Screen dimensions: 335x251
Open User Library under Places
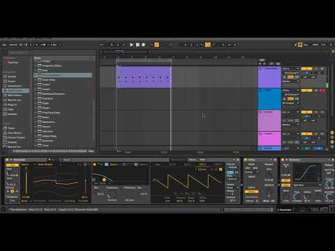15,132
